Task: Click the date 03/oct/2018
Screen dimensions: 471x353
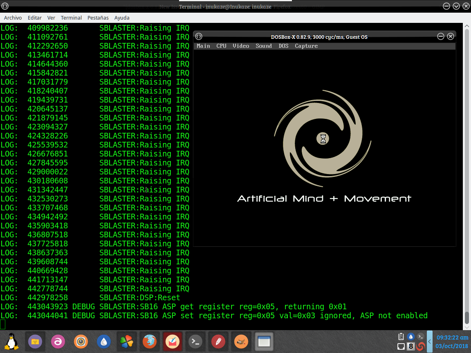Action: [x=452, y=346]
